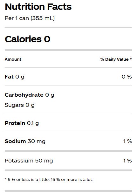The width and height of the screenshot is (137, 193).
Task: Select the Carbohydrate 0 g row
Action: click(x=30, y=95)
